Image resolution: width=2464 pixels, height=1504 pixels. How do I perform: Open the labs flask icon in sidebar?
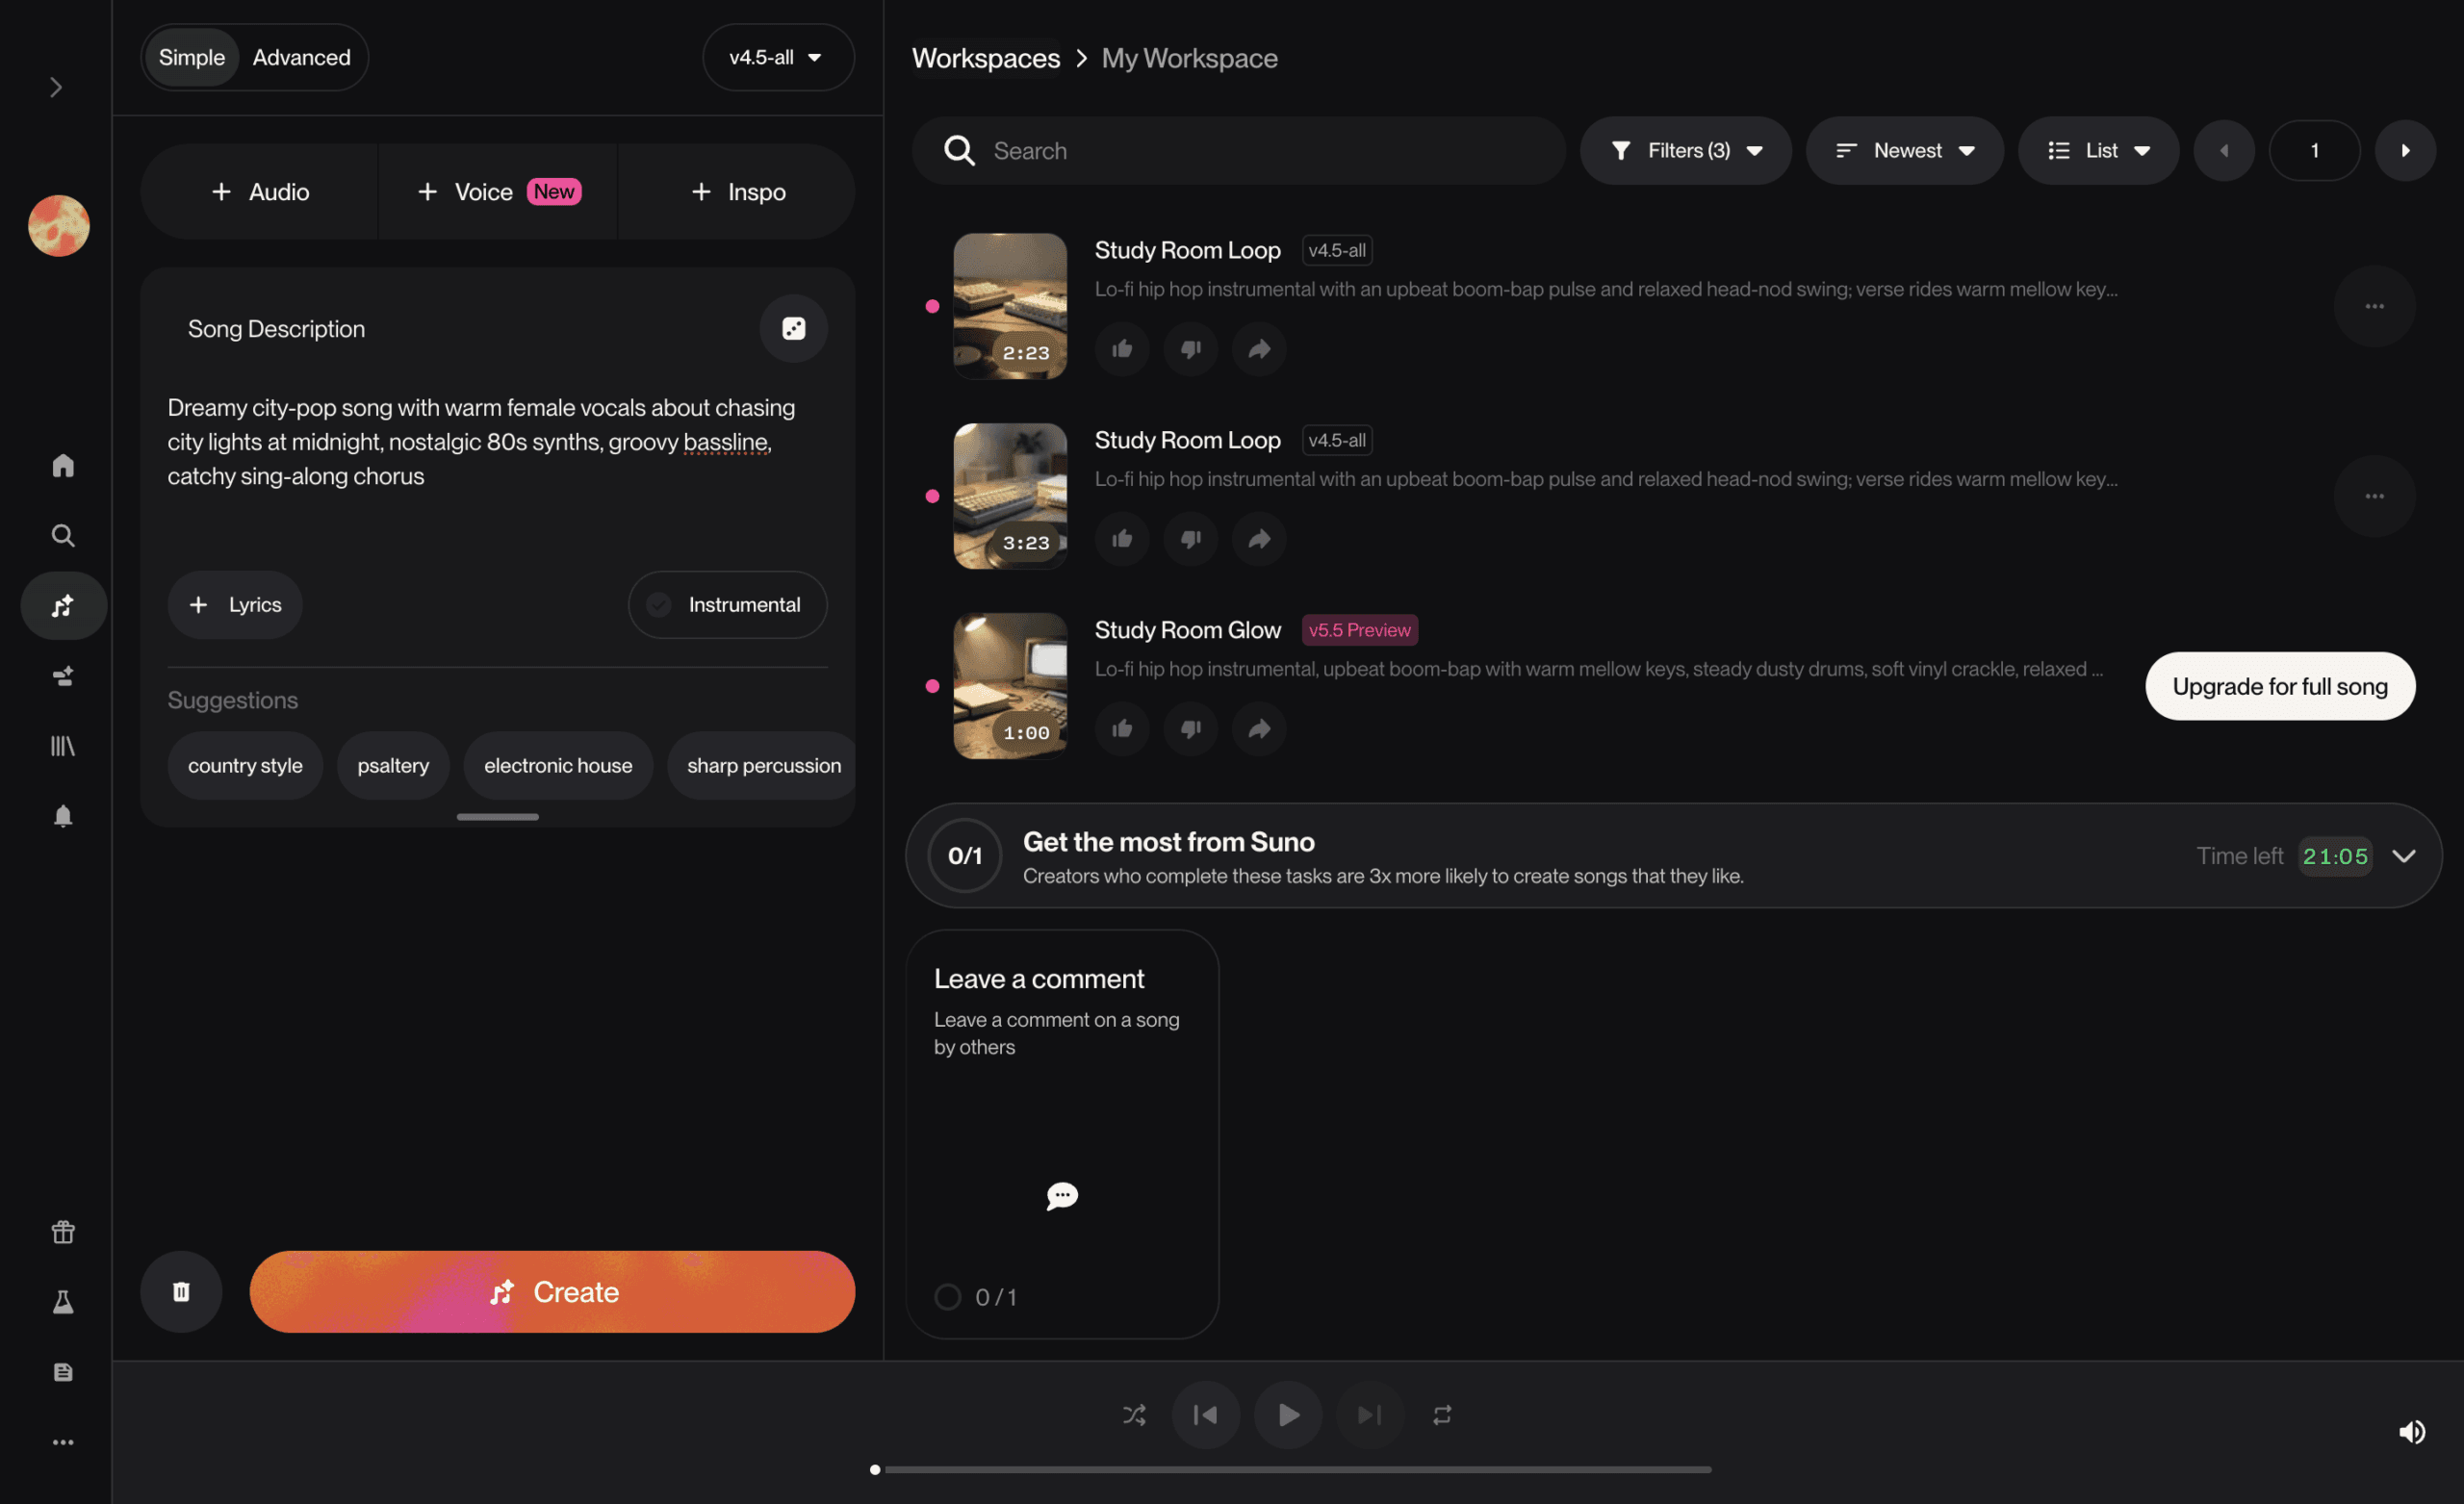[x=63, y=1301]
